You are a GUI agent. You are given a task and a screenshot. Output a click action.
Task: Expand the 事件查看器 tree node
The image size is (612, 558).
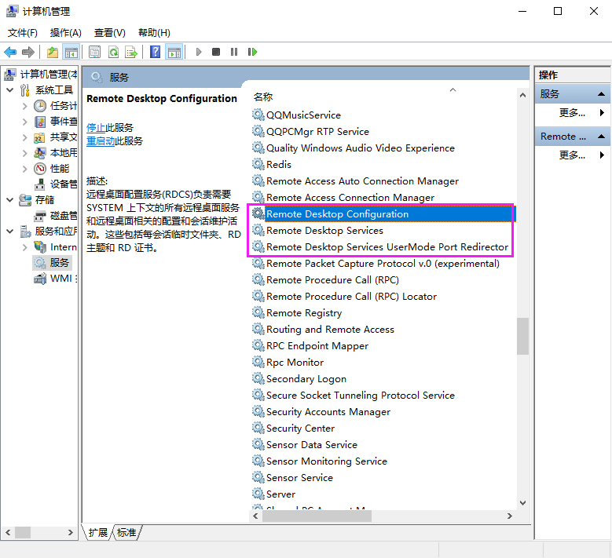point(25,122)
